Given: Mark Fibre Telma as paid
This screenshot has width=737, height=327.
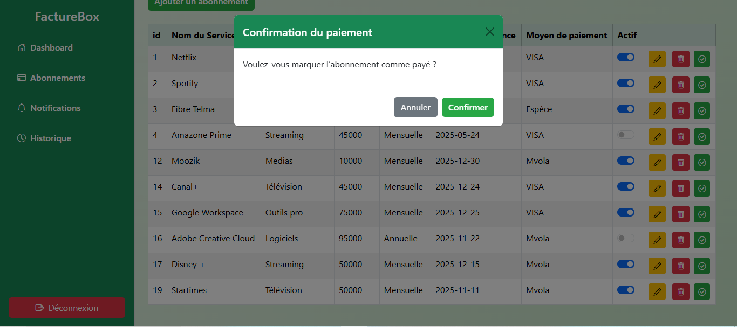Looking at the screenshot, I should tap(702, 111).
